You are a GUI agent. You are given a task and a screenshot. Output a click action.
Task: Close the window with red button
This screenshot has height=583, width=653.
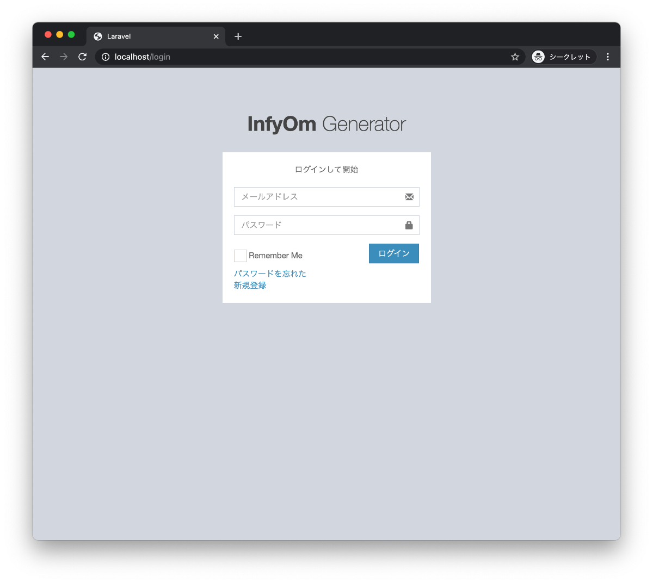click(x=48, y=34)
